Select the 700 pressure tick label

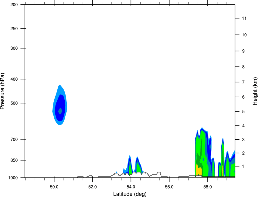pos(14,139)
